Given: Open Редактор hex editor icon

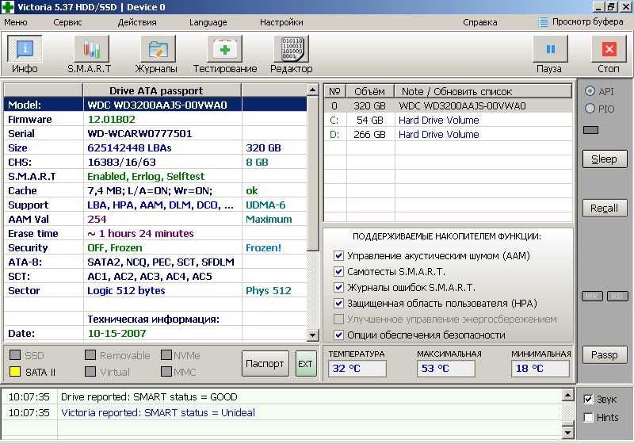Looking at the screenshot, I should pyautogui.click(x=292, y=49).
